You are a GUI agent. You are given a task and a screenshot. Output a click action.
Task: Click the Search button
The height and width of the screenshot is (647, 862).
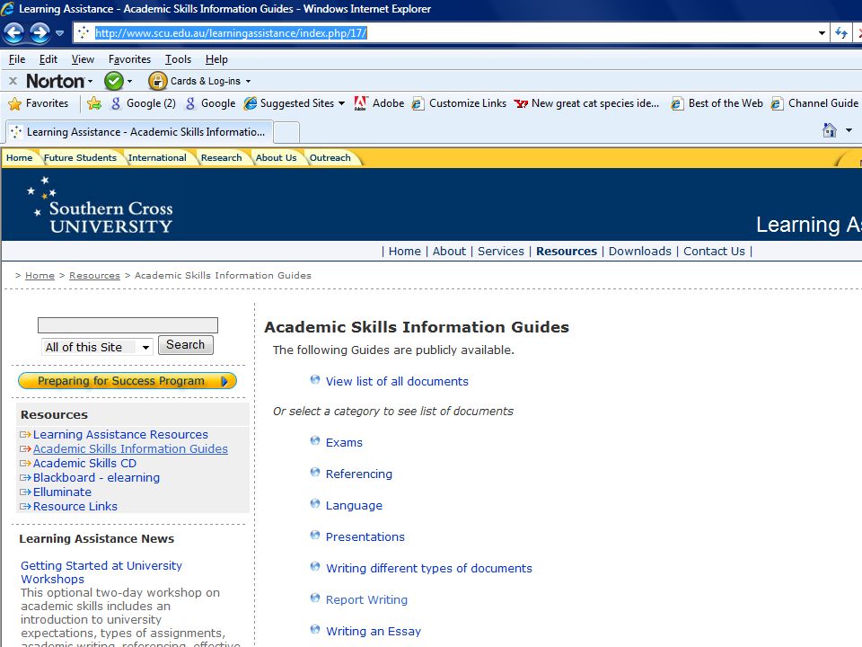[x=186, y=345]
